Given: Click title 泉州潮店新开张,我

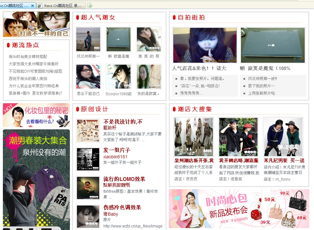Looking at the screenshot, I should (x=194, y=161).
